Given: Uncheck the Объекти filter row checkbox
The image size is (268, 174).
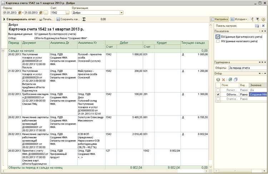Looking at the screenshot, I should 218,94.
